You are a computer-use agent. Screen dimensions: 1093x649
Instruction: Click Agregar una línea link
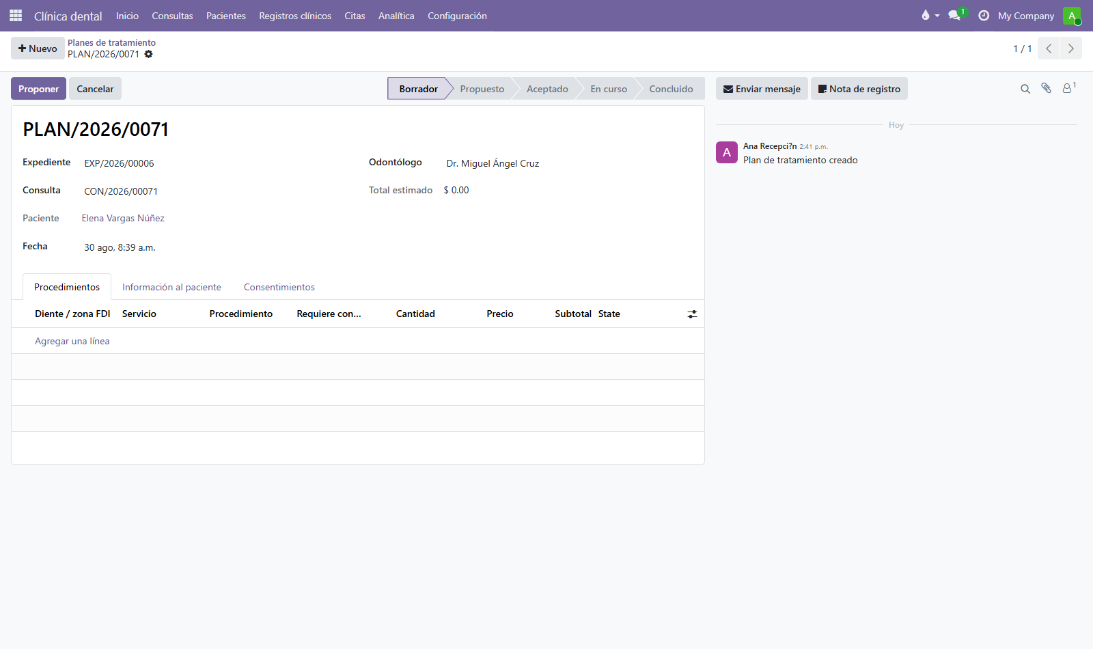pos(72,341)
